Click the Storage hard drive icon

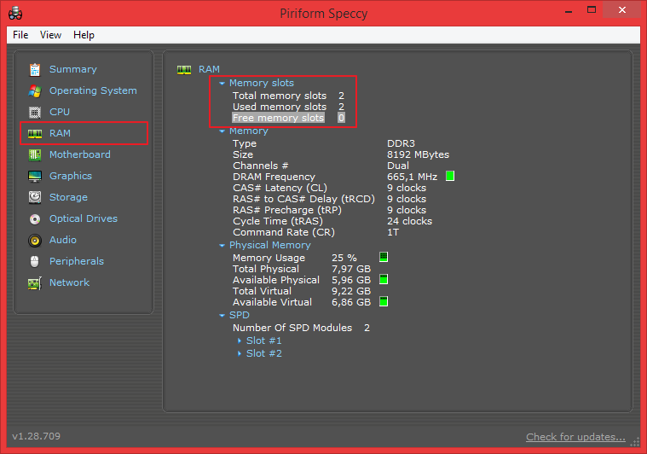[x=35, y=197]
